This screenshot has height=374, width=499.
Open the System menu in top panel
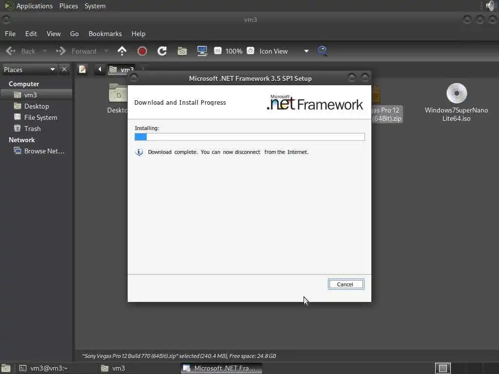95,6
